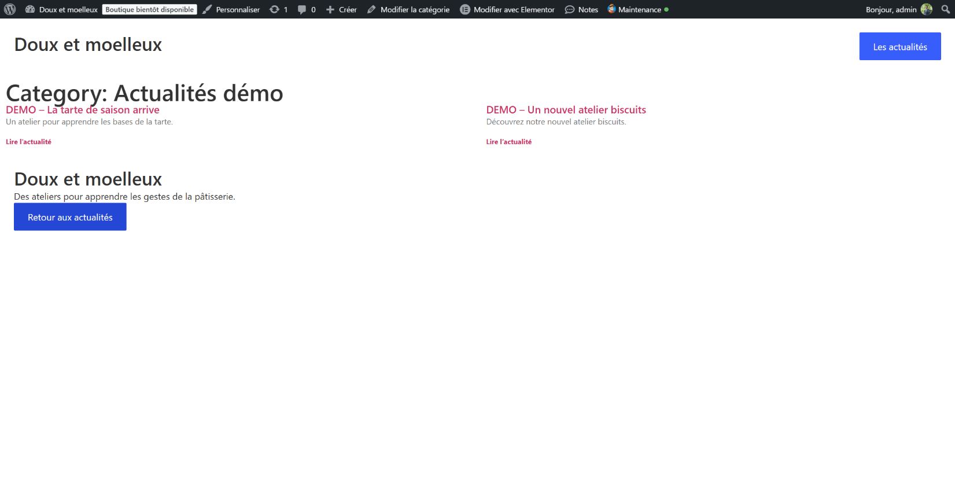Click the tagline 'Des ateliers pour apprendre les gestes de la pâtisserie.'

coord(124,197)
